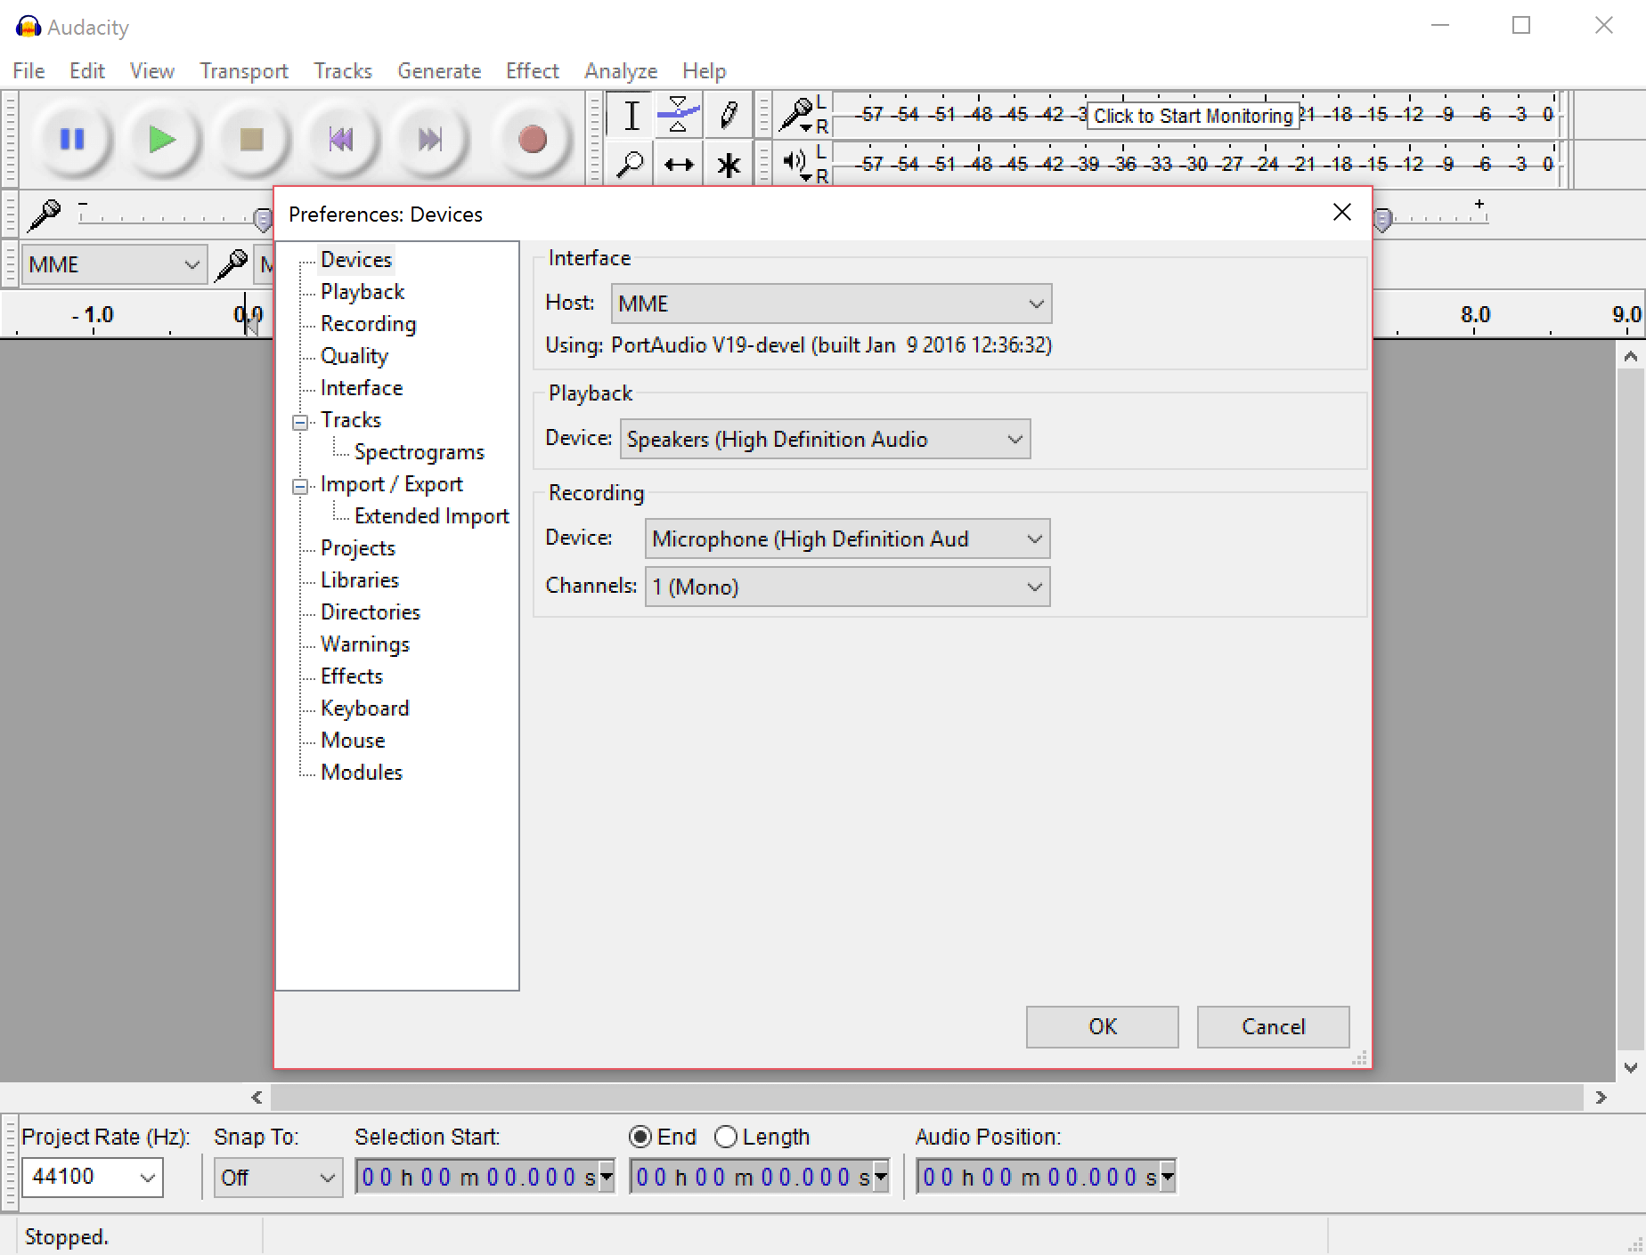Select the End radio button

pyautogui.click(x=640, y=1137)
